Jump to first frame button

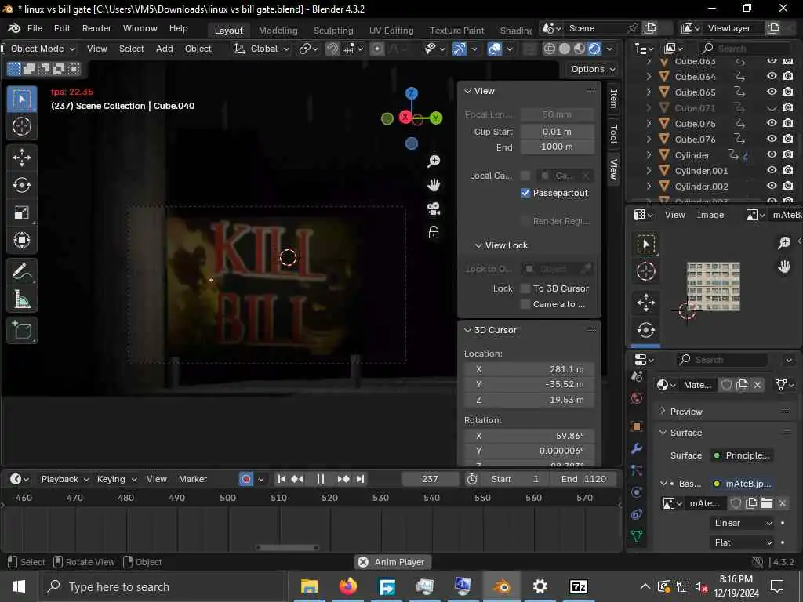coord(282,479)
